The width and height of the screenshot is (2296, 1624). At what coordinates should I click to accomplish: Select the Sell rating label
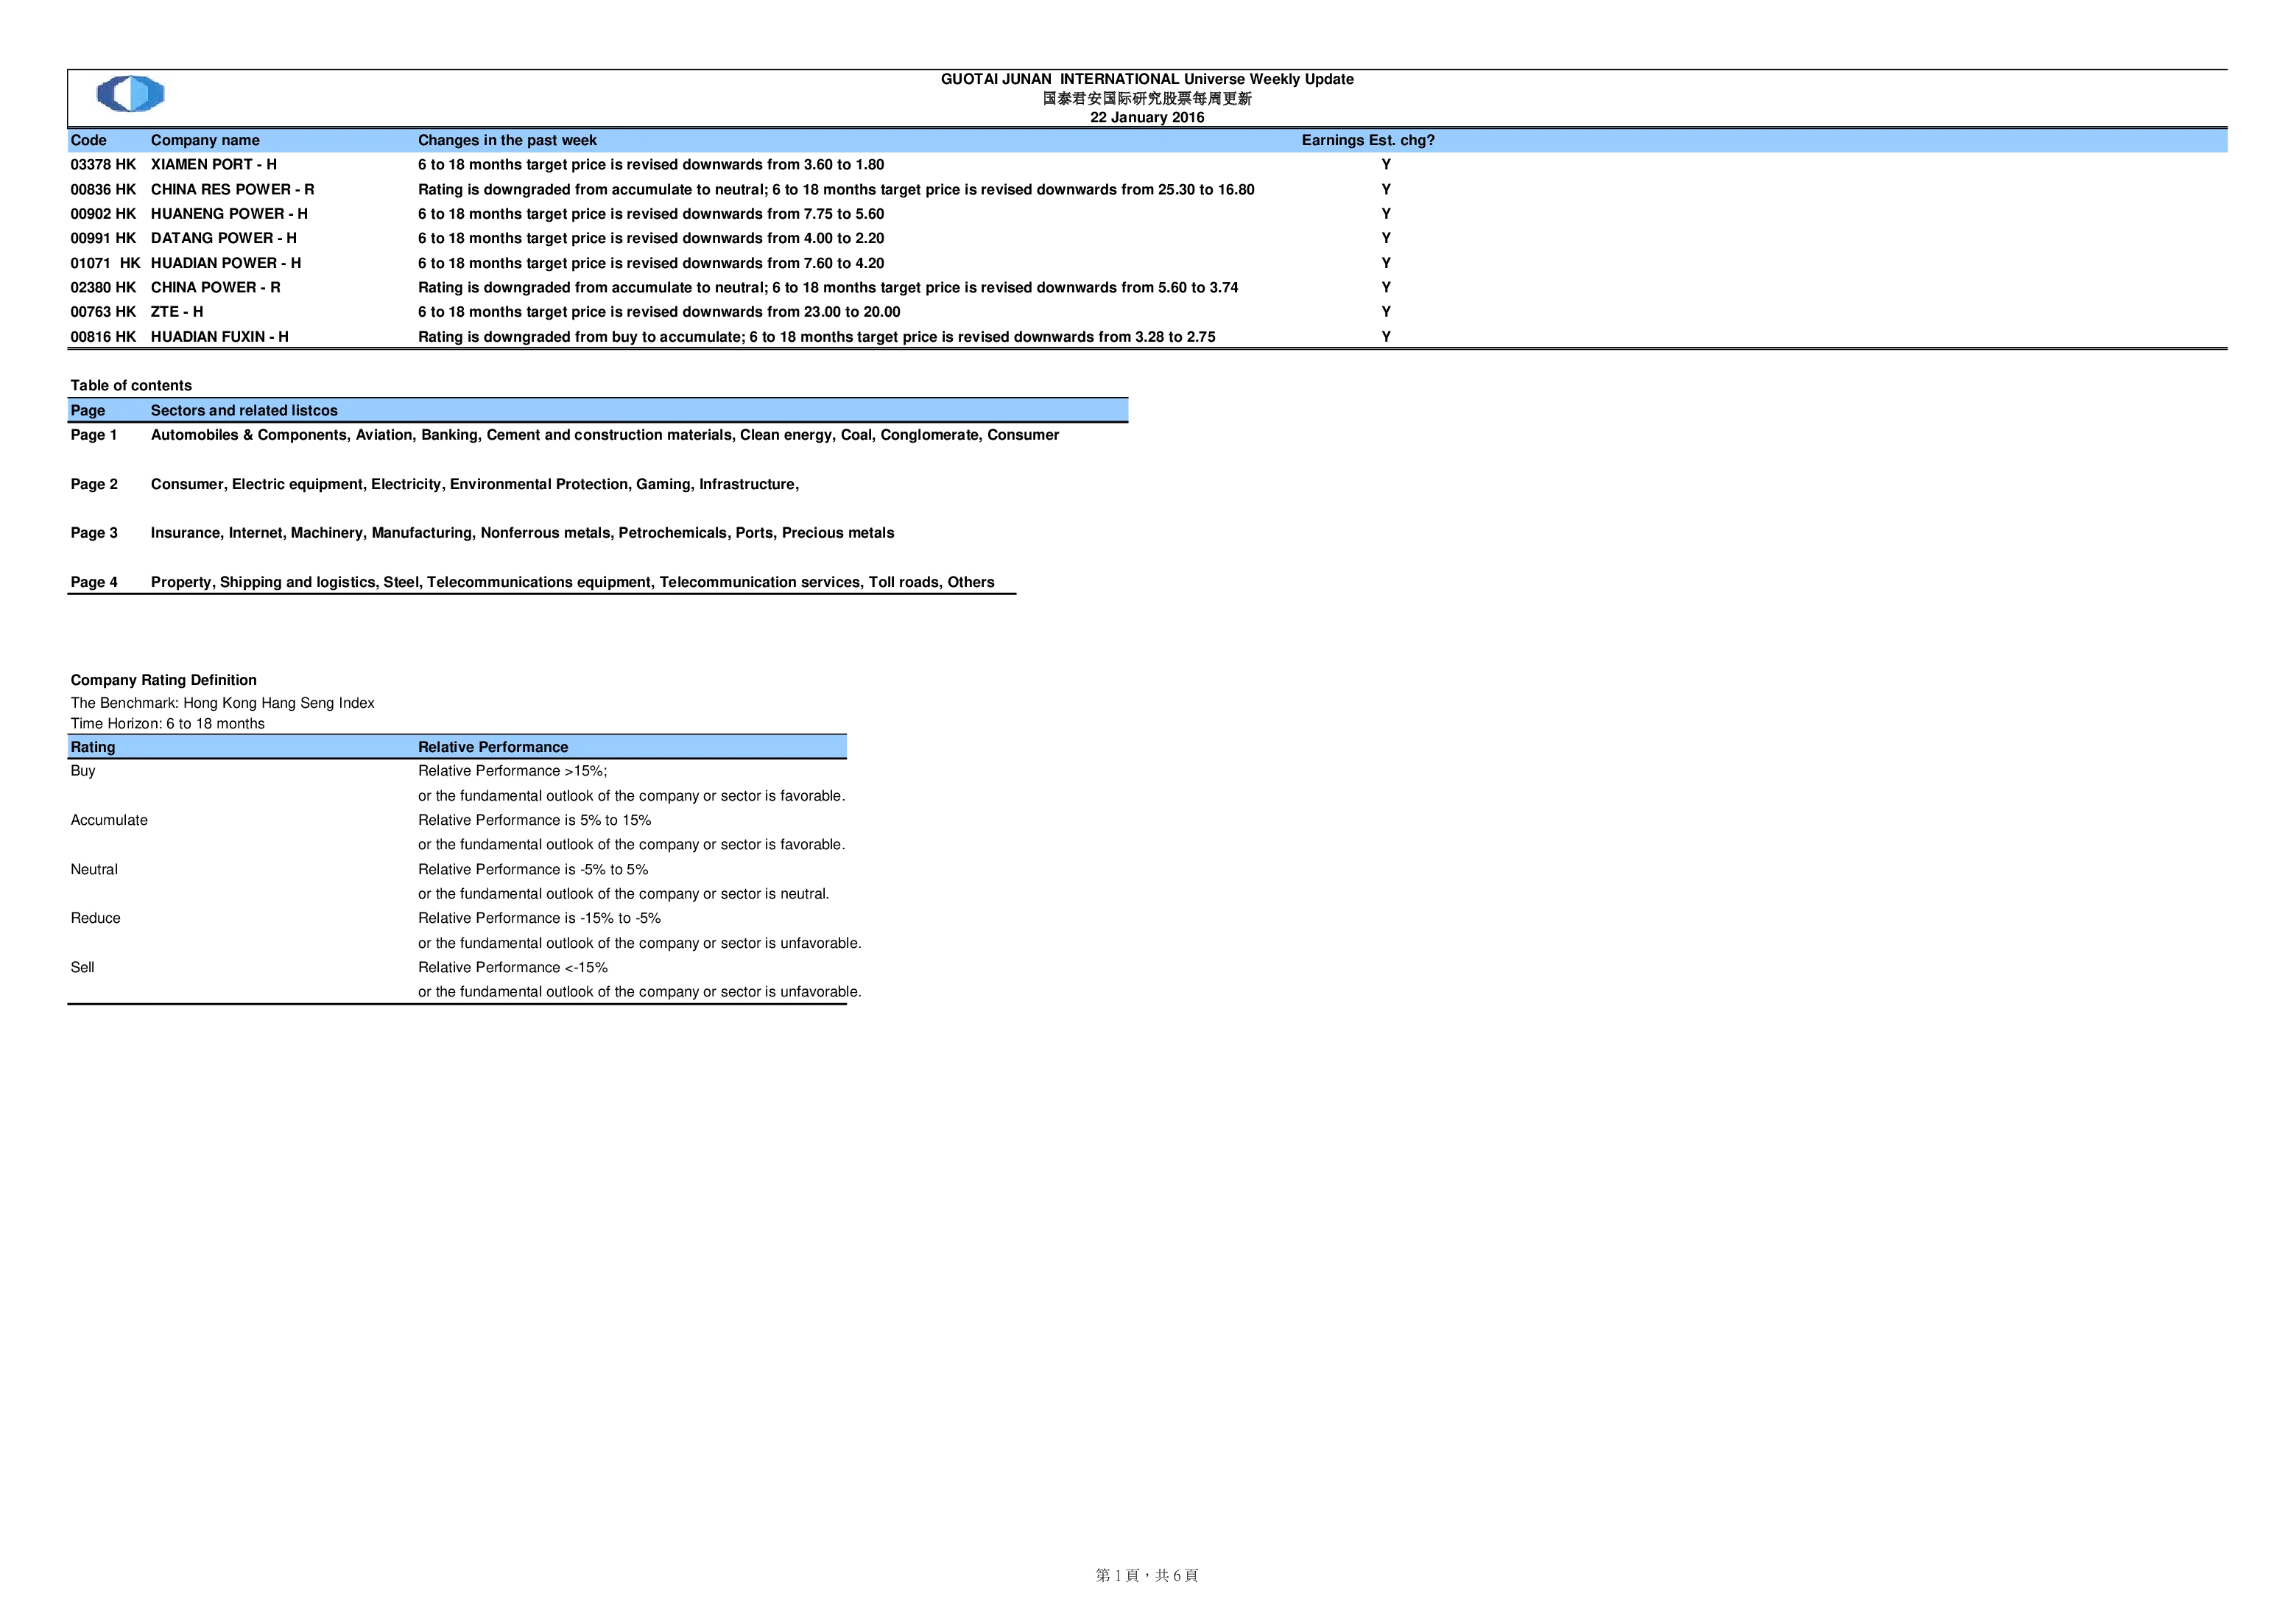pyautogui.click(x=82, y=967)
